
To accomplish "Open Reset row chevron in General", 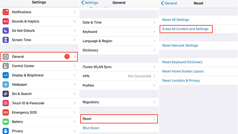I will 154,119.
